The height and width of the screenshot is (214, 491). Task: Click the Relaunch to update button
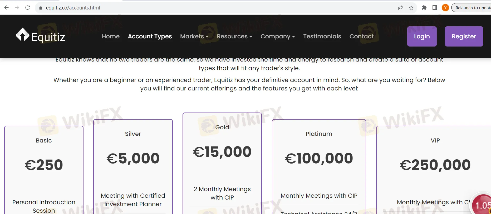472,8
